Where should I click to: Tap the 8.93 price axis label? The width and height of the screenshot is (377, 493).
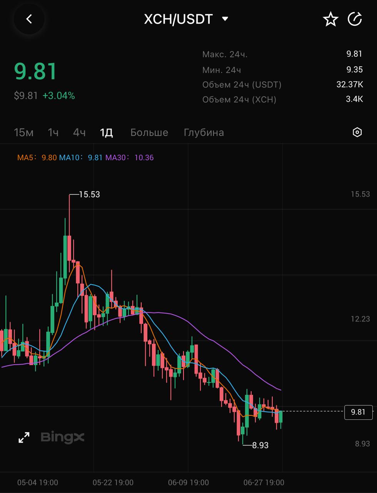(362, 444)
